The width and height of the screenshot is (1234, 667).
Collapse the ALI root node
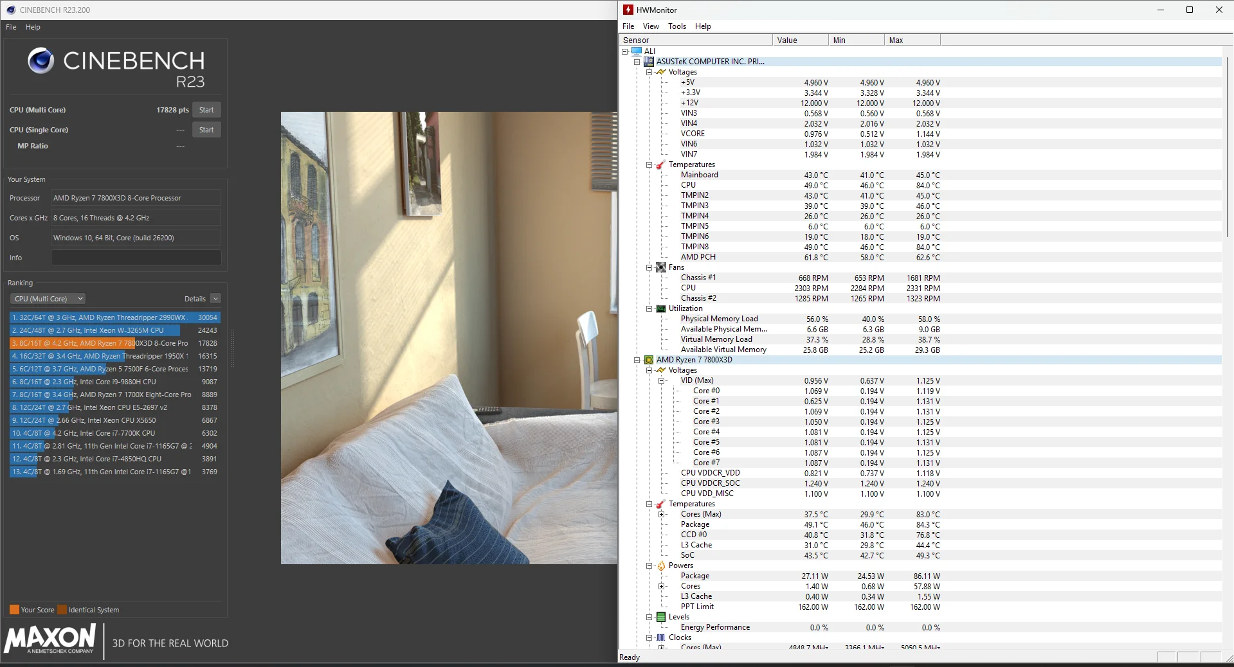(x=624, y=51)
